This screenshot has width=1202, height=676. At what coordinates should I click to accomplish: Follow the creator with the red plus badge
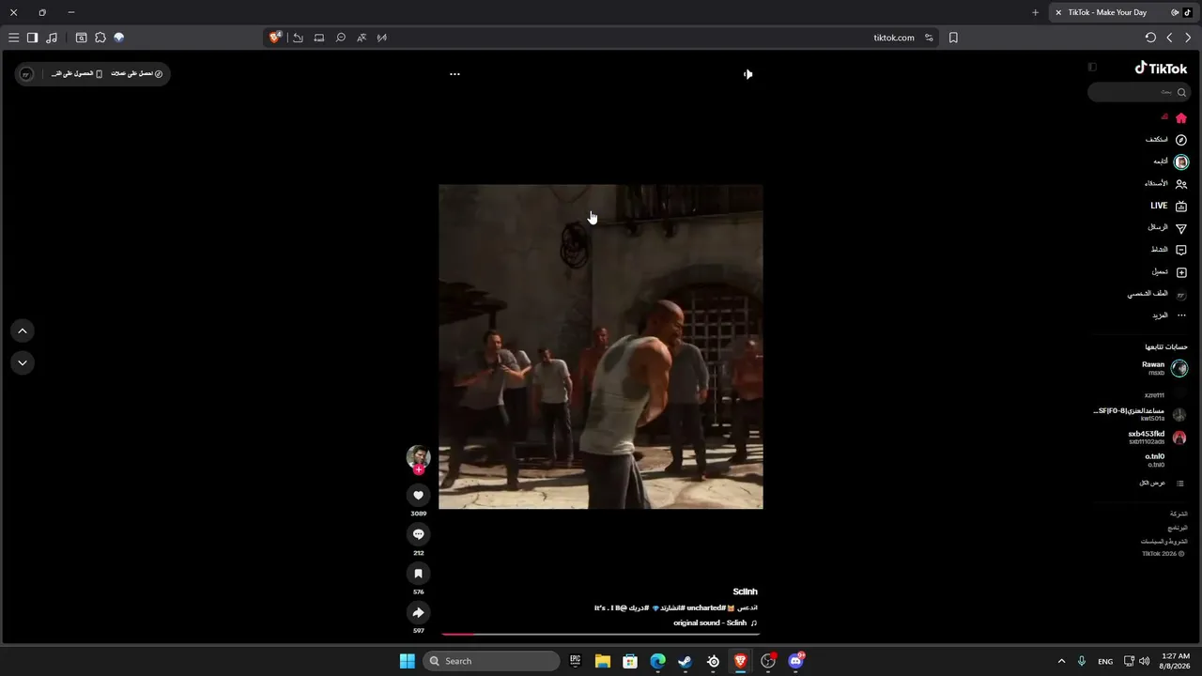[x=419, y=469]
